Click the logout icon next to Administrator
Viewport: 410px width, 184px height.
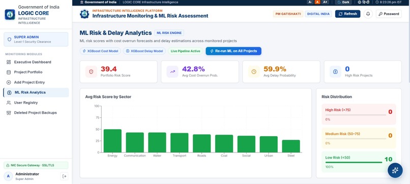[64, 176]
